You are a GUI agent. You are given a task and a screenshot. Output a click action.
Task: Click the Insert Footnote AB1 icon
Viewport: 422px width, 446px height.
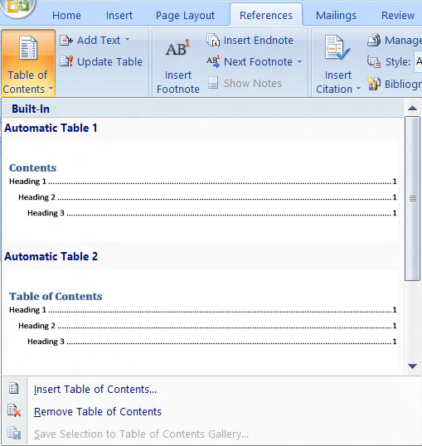pyautogui.click(x=177, y=48)
